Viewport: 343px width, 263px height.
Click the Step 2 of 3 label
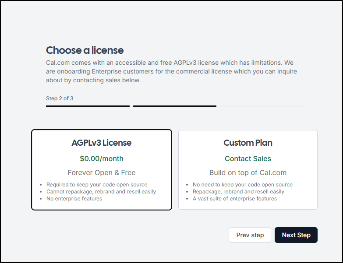[60, 98]
